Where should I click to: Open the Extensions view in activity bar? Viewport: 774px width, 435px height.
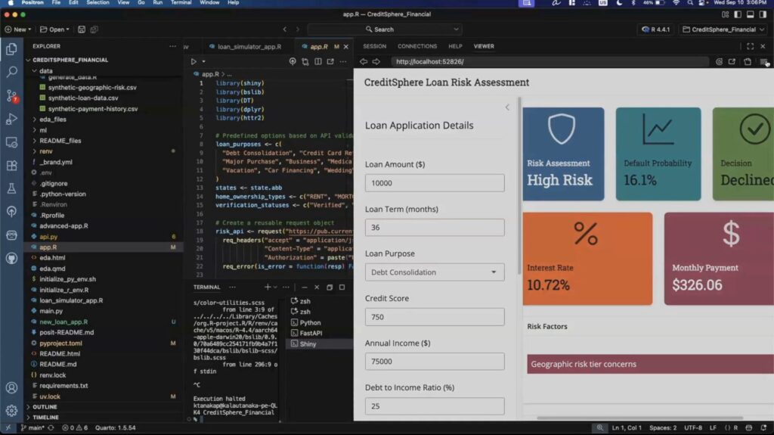[11, 165]
